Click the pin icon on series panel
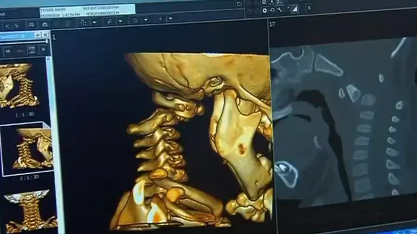 point(38,35)
